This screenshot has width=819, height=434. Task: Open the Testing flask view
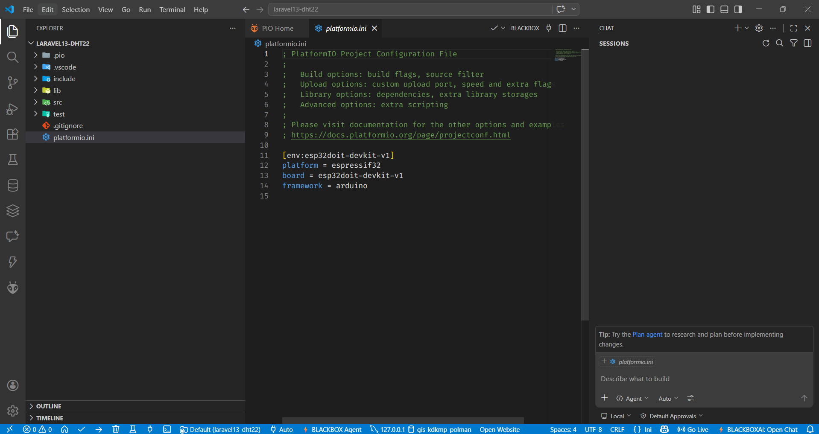(x=13, y=160)
